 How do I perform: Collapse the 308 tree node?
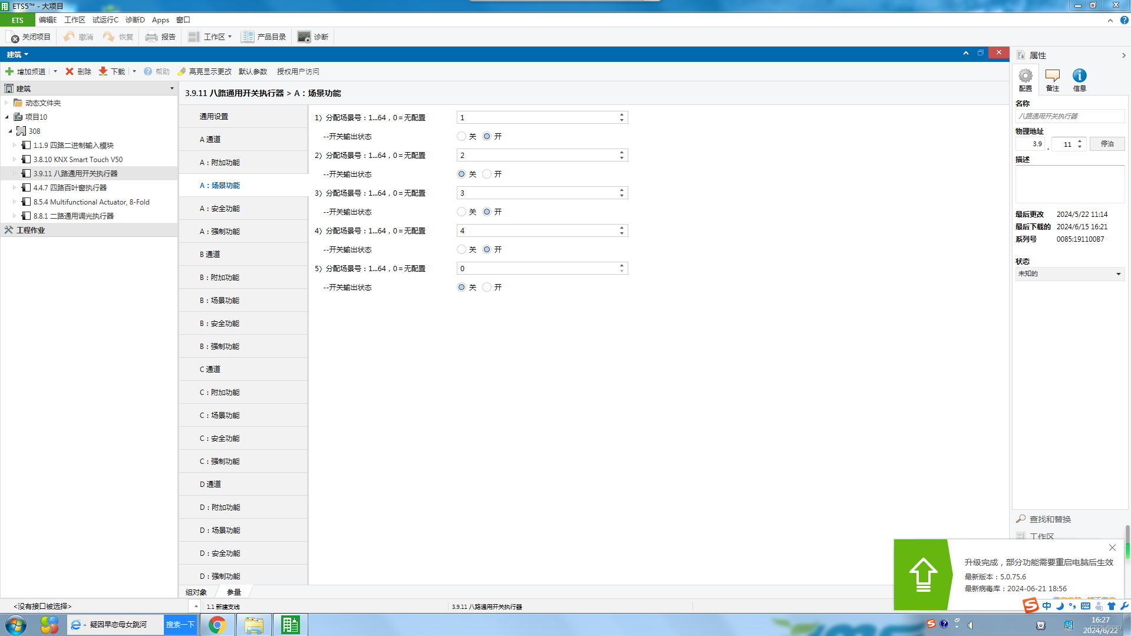pyautogui.click(x=11, y=131)
